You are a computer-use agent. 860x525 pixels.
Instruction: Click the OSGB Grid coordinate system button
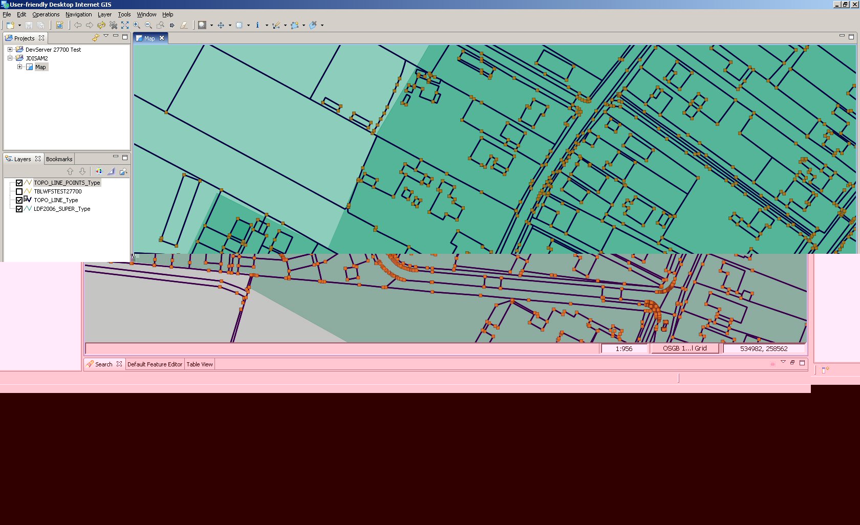pos(684,348)
